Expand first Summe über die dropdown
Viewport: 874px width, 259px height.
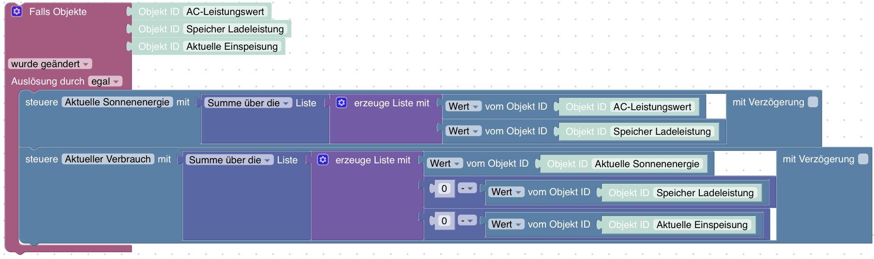(248, 103)
